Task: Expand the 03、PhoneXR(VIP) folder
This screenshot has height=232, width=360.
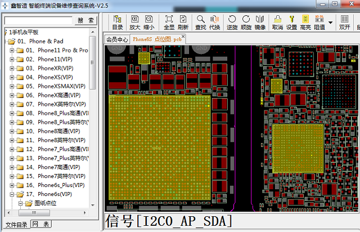Action: [12, 68]
